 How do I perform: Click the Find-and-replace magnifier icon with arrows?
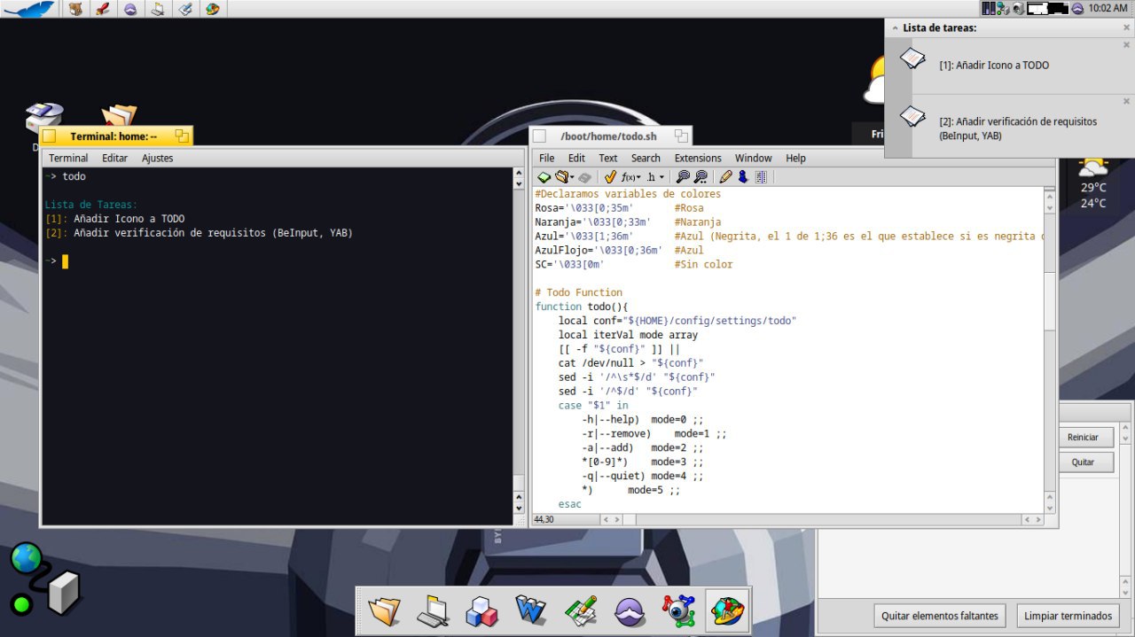pos(701,177)
